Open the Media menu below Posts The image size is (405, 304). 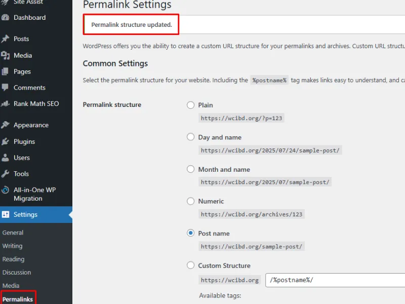point(23,55)
